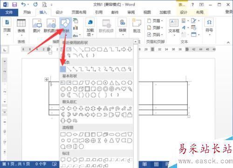The width and height of the screenshot is (233, 168).
Task: Pick the Cube shape in 基本形状
Action: pyautogui.click(x=81, y=89)
